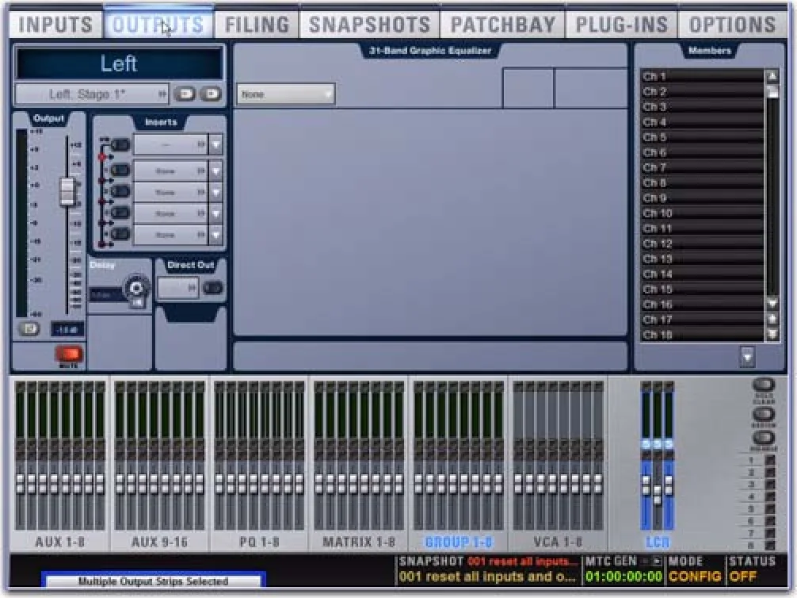Toggle mute group 6 checkbox
The image size is (797, 598).
tap(770, 521)
